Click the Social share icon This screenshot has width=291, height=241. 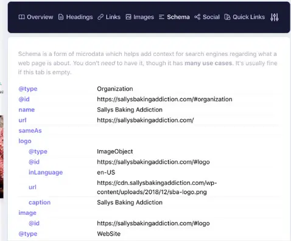click(x=197, y=17)
